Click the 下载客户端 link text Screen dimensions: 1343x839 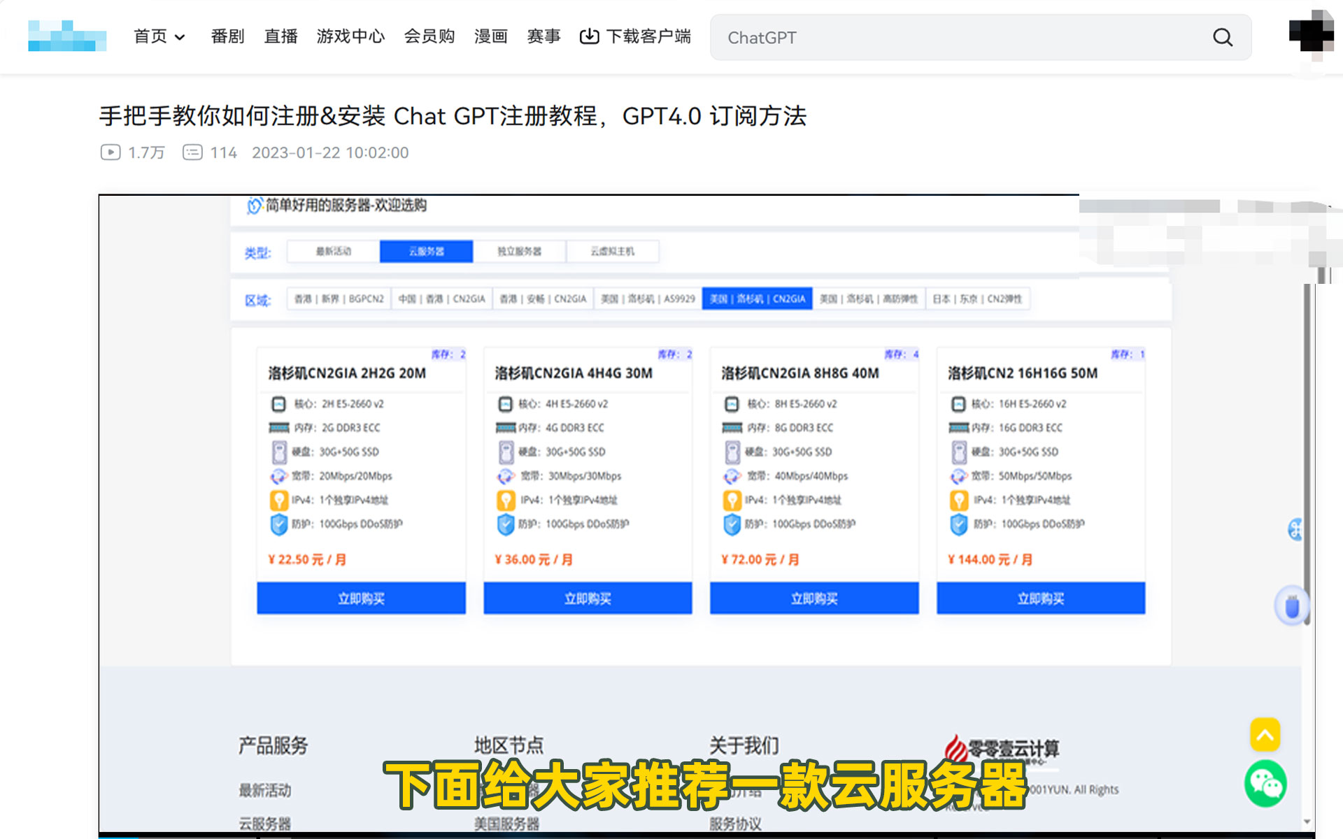[x=648, y=36]
